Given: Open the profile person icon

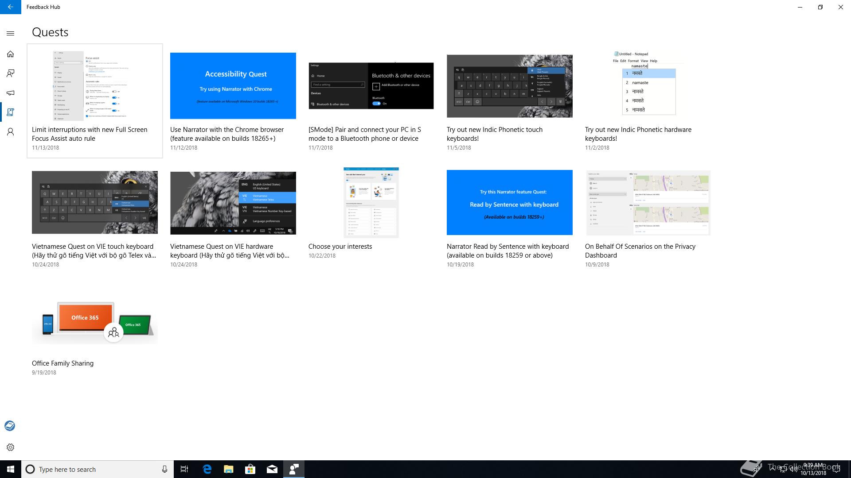Looking at the screenshot, I should tap(11, 132).
